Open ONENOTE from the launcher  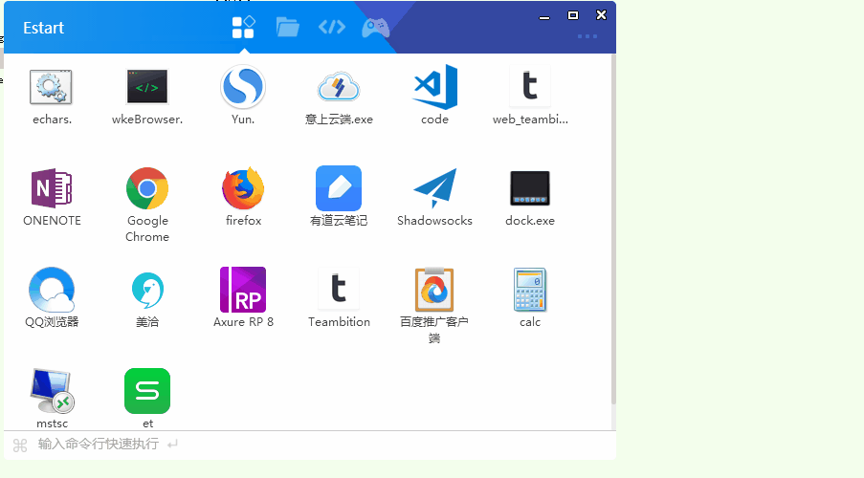tap(52, 188)
